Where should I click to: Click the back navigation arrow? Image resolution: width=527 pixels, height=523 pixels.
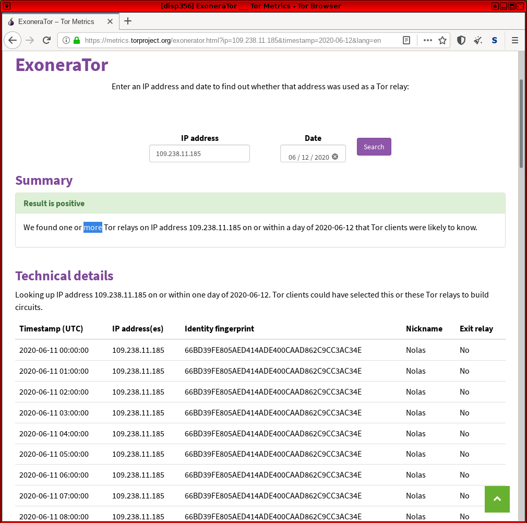tap(13, 40)
